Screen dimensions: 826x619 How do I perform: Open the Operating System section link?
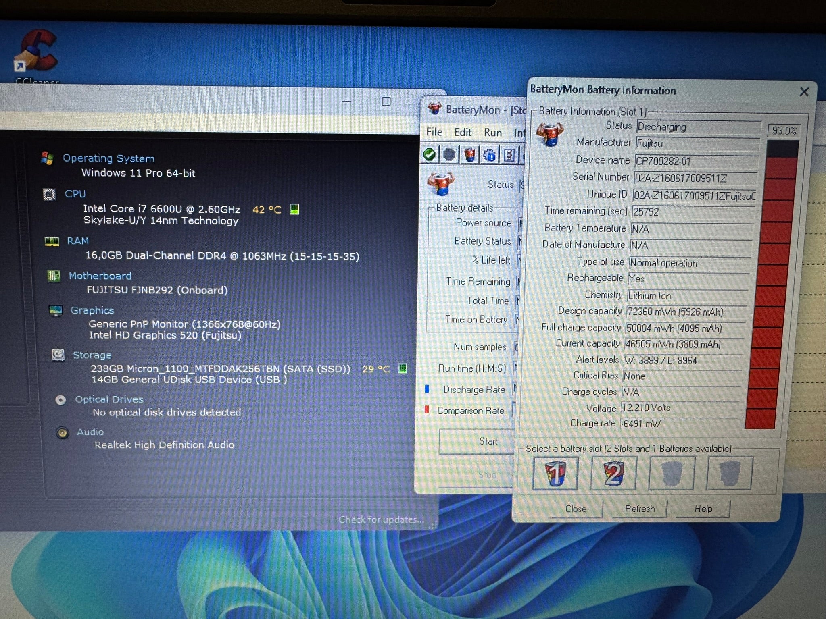(x=108, y=158)
